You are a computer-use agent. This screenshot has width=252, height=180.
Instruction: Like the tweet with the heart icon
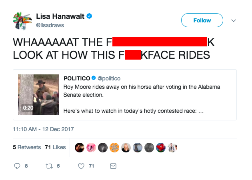pos(81,166)
